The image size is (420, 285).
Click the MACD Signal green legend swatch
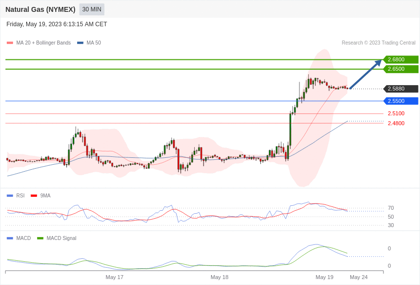coord(40,238)
